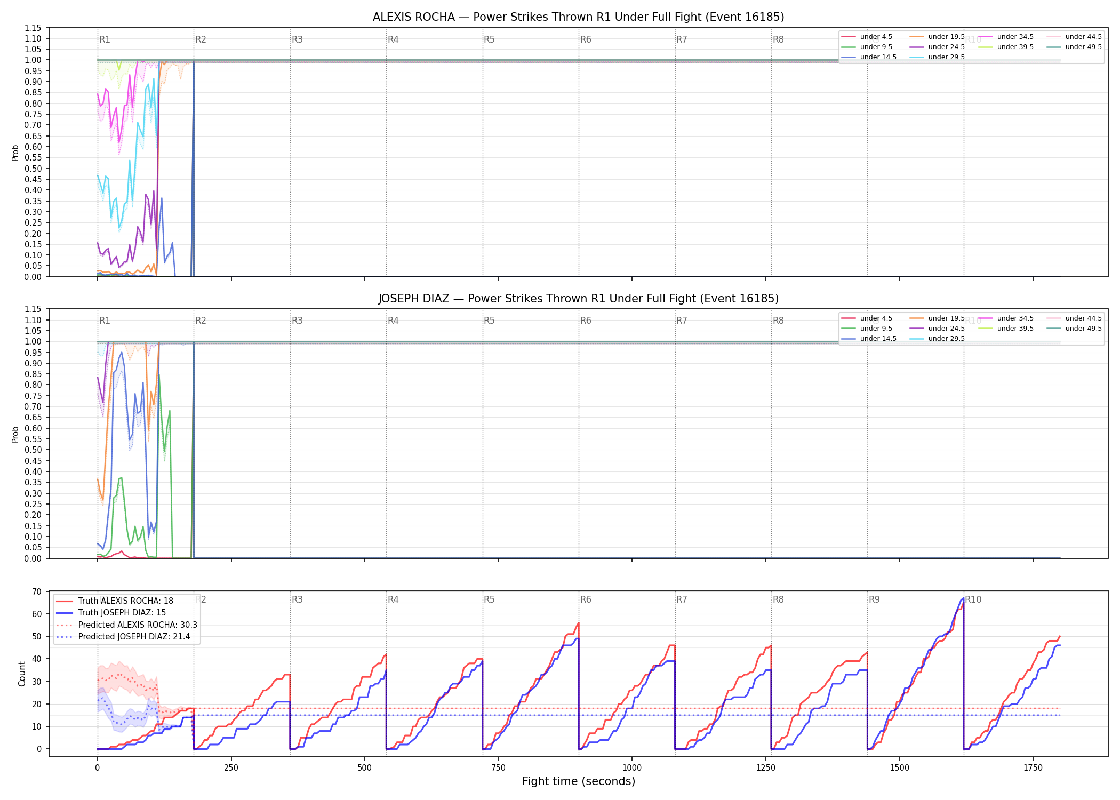Select 'under 14.5' in Alexis Rocha legend
The image size is (1120, 800).
869,57
